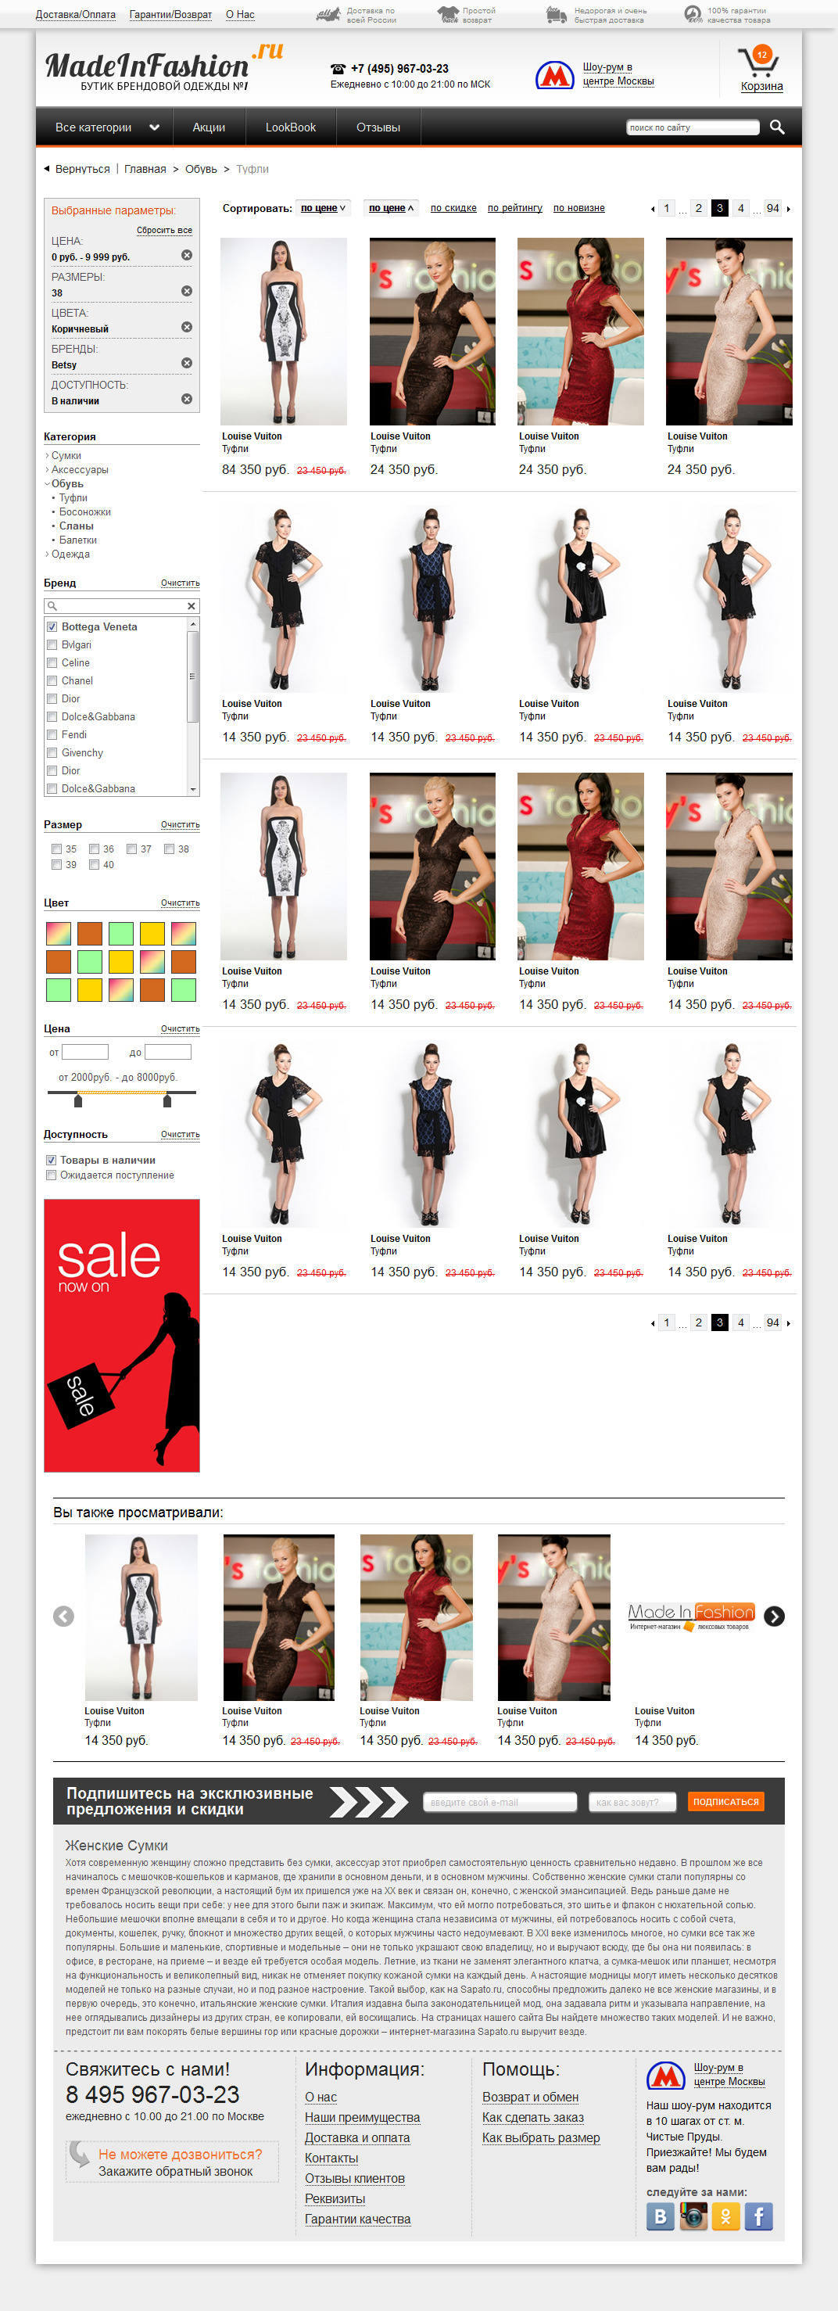Sort by price ascending (по цене ∧)

(x=392, y=208)
